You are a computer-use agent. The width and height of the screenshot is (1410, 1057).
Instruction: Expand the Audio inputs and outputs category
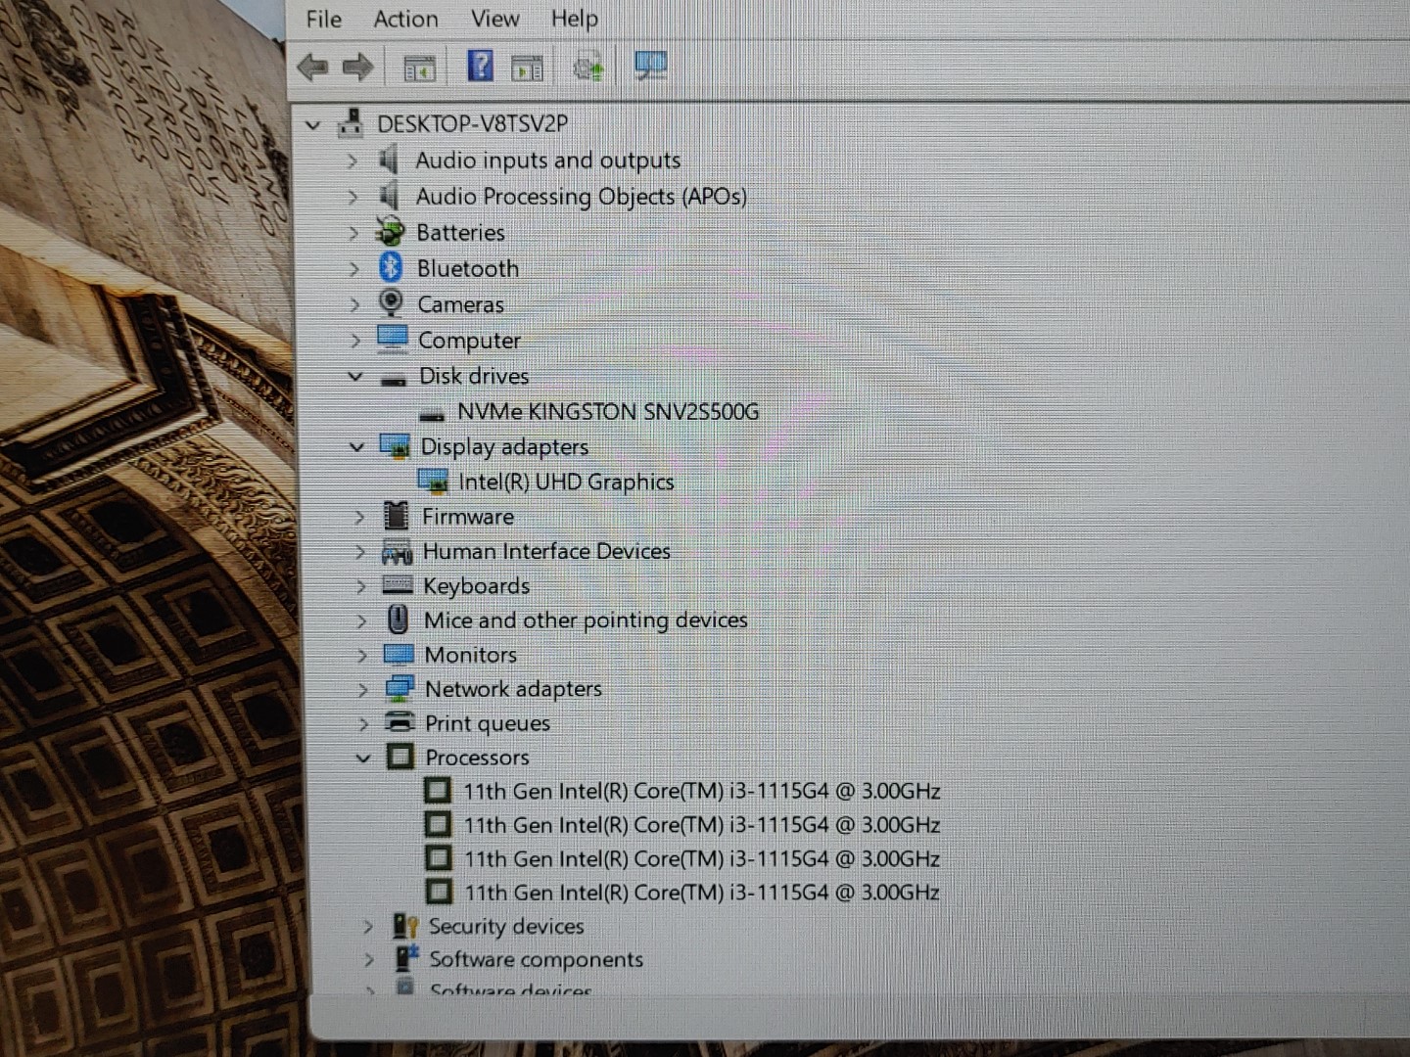click(x=352, y=161)
